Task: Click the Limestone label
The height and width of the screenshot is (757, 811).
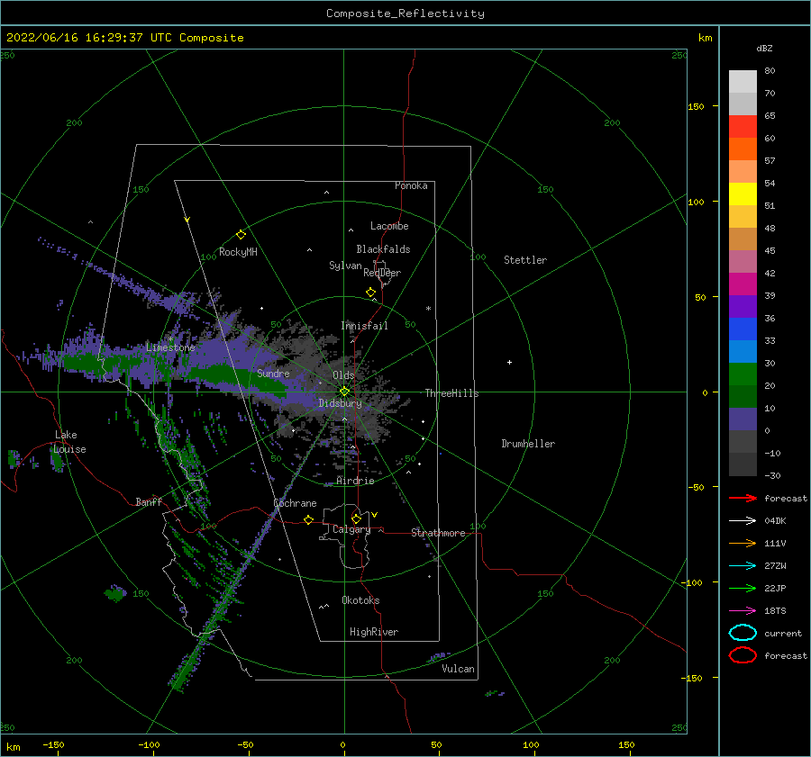Action: point(170,347)
